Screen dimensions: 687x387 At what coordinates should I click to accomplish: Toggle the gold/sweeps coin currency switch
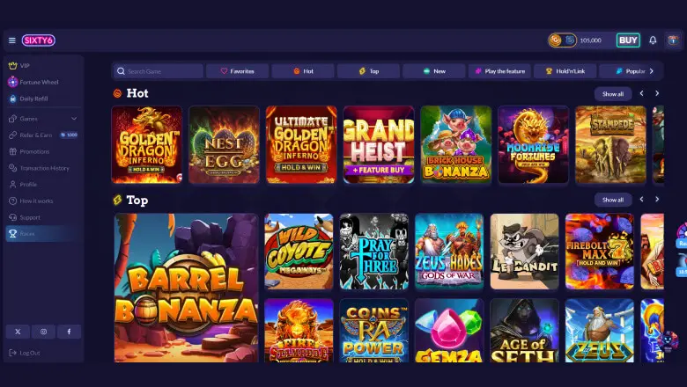pyautogui.click(x=563, y=40)
